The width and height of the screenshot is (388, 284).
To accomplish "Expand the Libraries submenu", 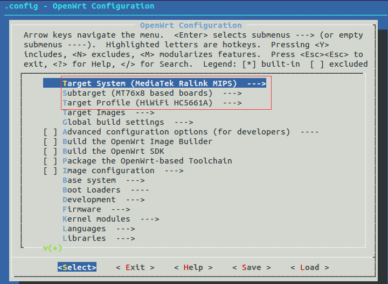I will point(99,238).
